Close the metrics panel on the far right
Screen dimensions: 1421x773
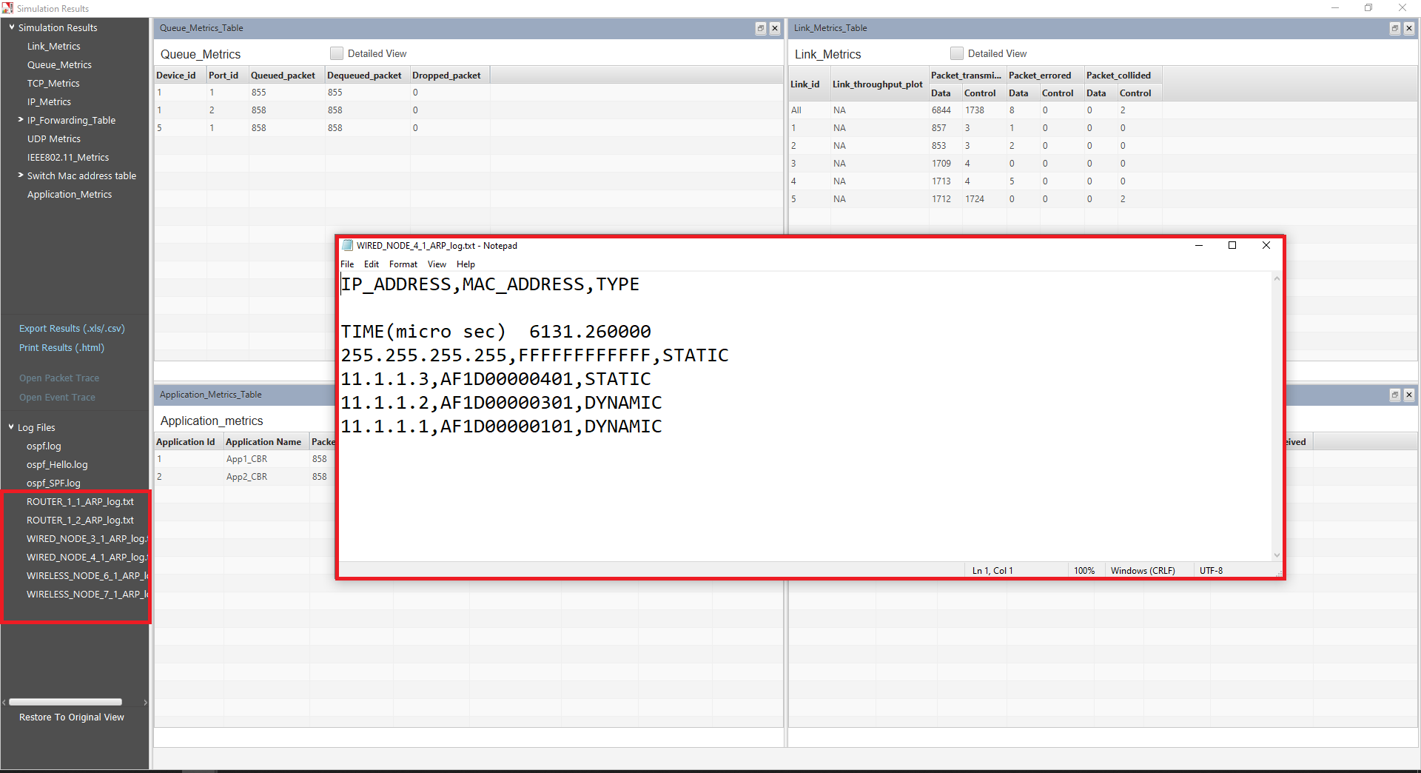pos(1408,395)
